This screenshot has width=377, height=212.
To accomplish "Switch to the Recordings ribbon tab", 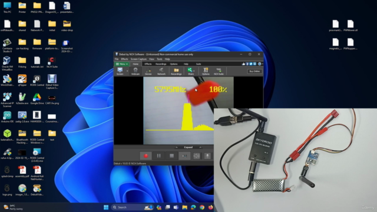I will pos(161,64).
